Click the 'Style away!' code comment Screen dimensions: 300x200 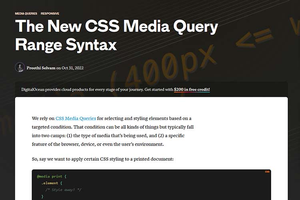64,190
